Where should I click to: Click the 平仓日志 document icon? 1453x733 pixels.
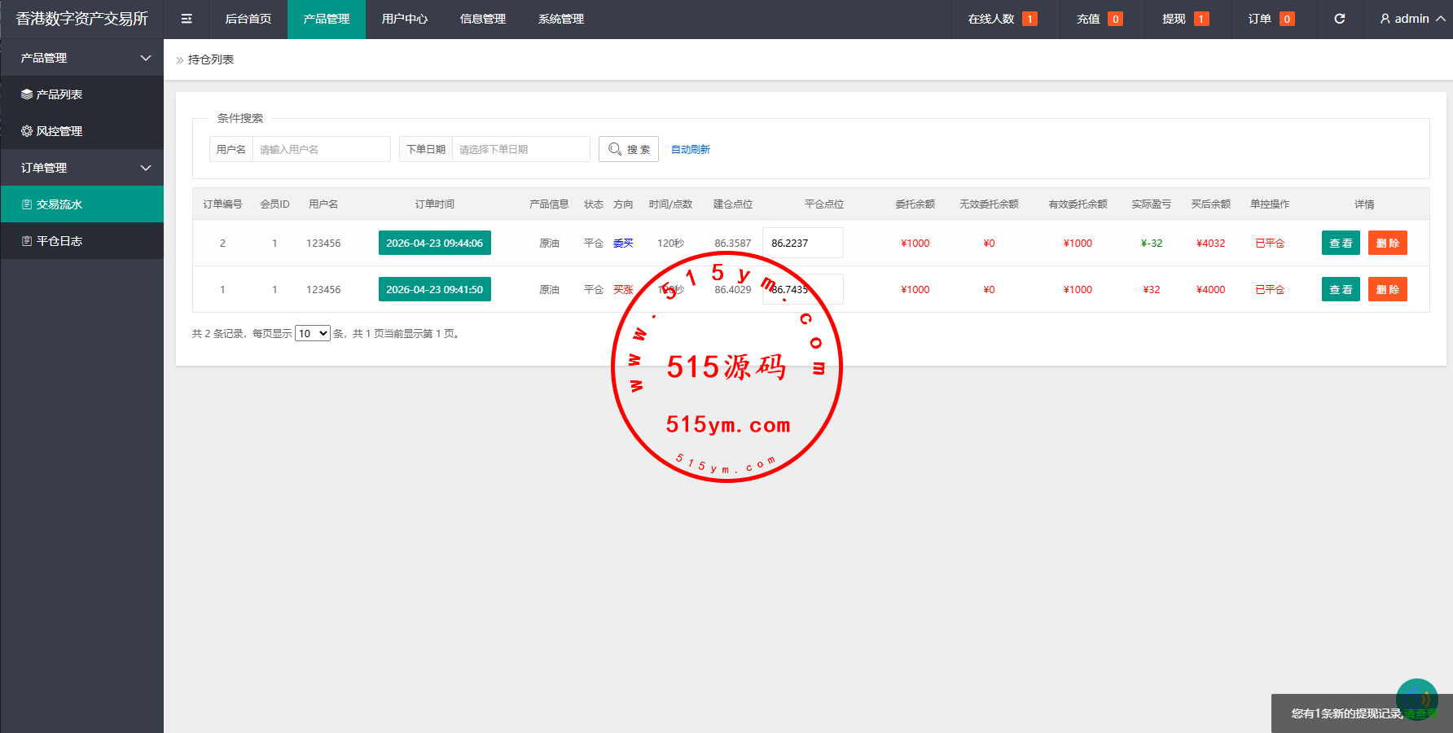27,241
